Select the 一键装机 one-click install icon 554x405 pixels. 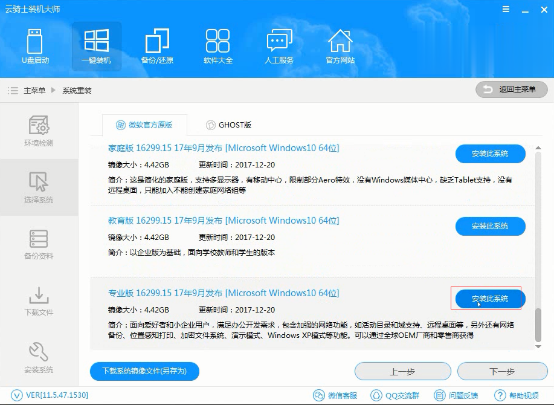point(97,47)
